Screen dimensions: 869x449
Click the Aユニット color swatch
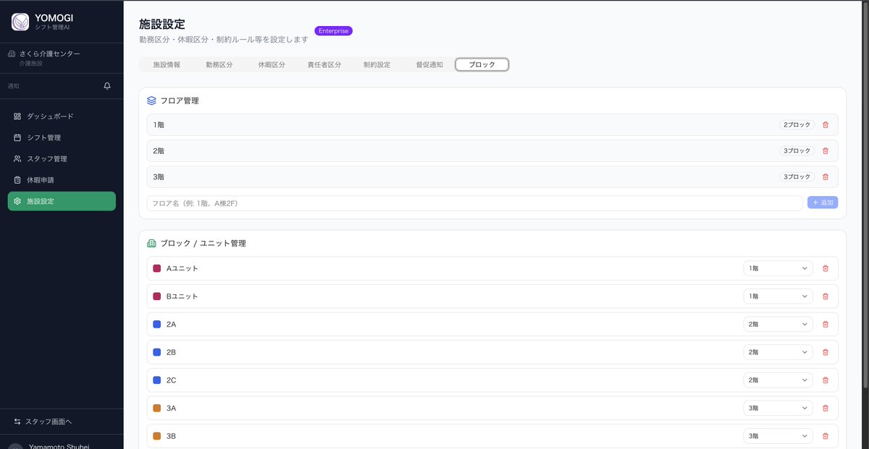pyautogui.click(x=156, y=268)
